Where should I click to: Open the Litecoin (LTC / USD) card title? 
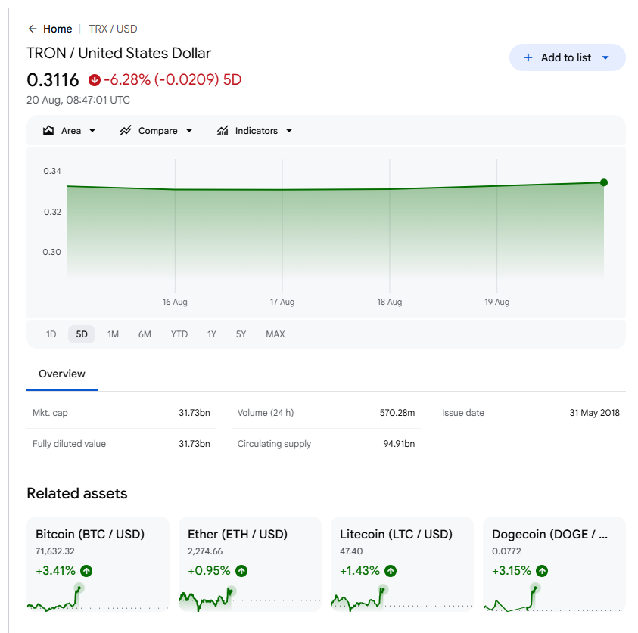click(396, 534)
